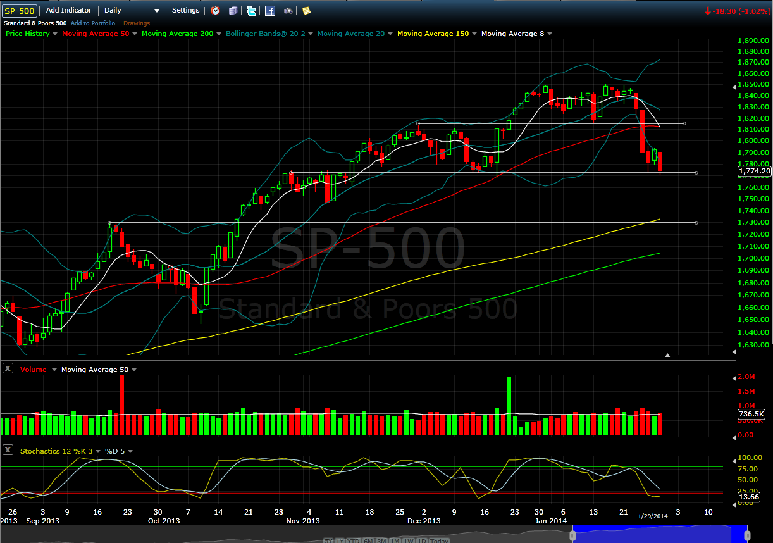Expand the Moving Average 8 dropdown
Viewport: 773px width, 543px height.
[550, 34]
